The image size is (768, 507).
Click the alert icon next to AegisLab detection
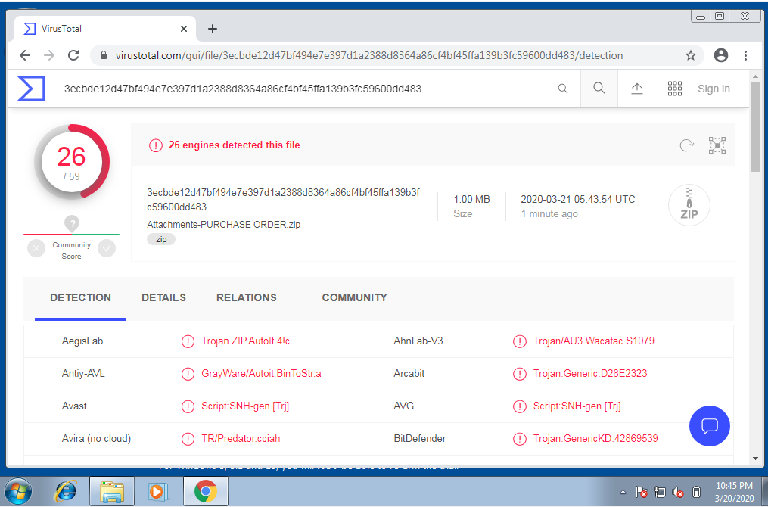click(188, 341)
